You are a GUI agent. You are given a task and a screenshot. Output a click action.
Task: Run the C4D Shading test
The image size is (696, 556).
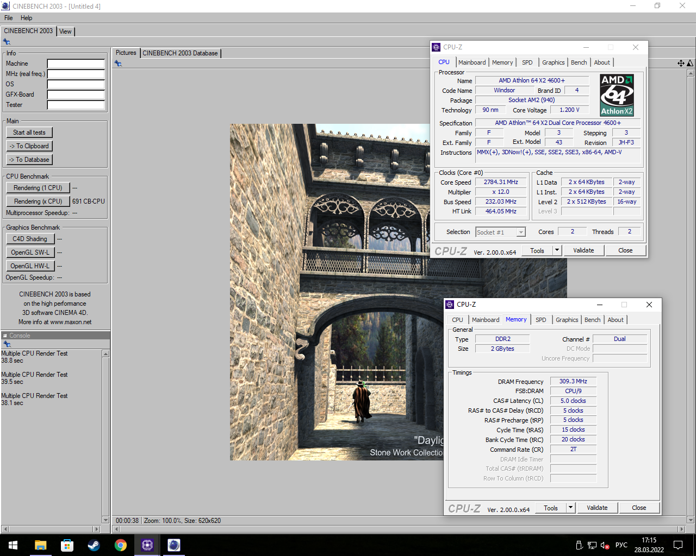tap(30, 239)
